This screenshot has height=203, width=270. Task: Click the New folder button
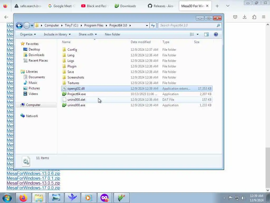coord(113,34)
